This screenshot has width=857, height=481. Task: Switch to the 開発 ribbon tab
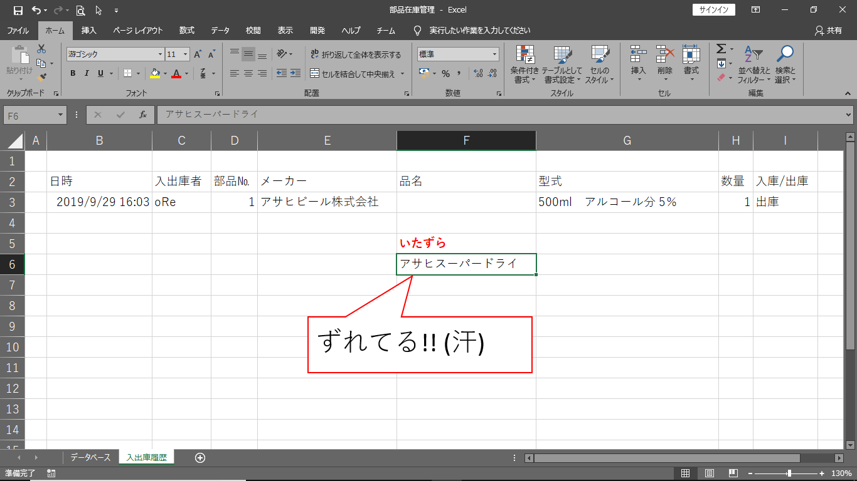pyautogui.click(x=317, y=30)
